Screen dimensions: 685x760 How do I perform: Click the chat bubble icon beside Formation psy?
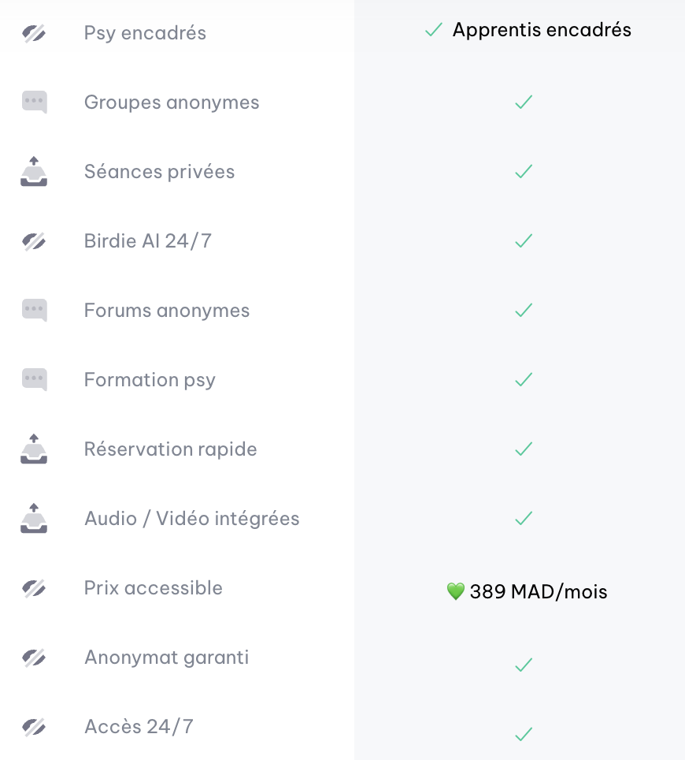coord(34,380)
